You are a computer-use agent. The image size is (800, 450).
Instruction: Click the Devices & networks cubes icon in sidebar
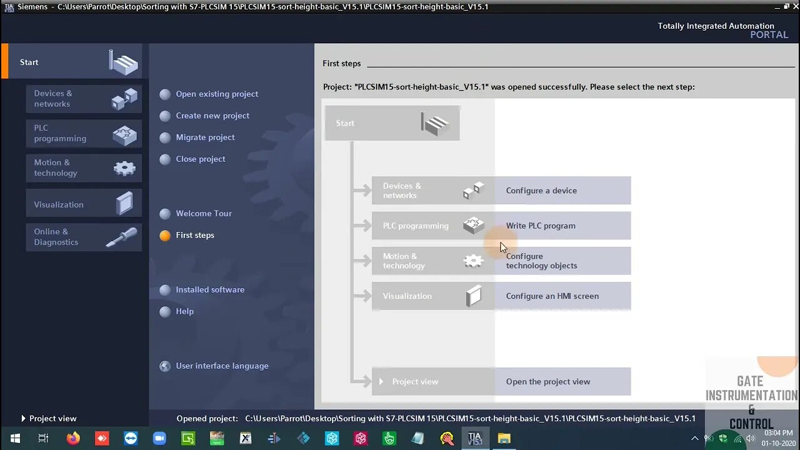124,99
